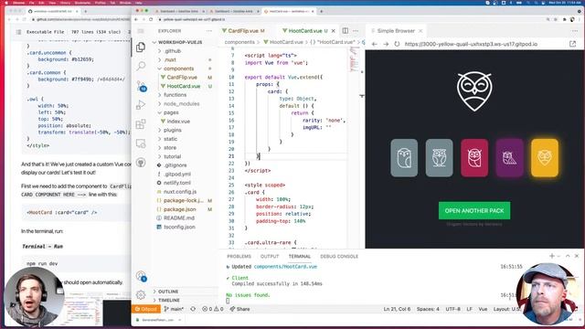Click the main branch in the status bar
The image size is (585, 329).
(x=174, y=309)
